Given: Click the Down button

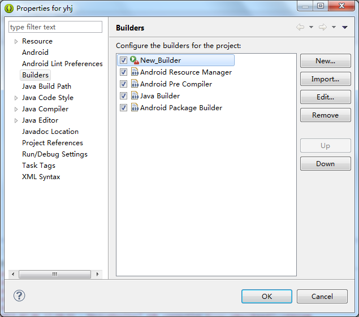Looking at the screenshot, I should point(325,164).
